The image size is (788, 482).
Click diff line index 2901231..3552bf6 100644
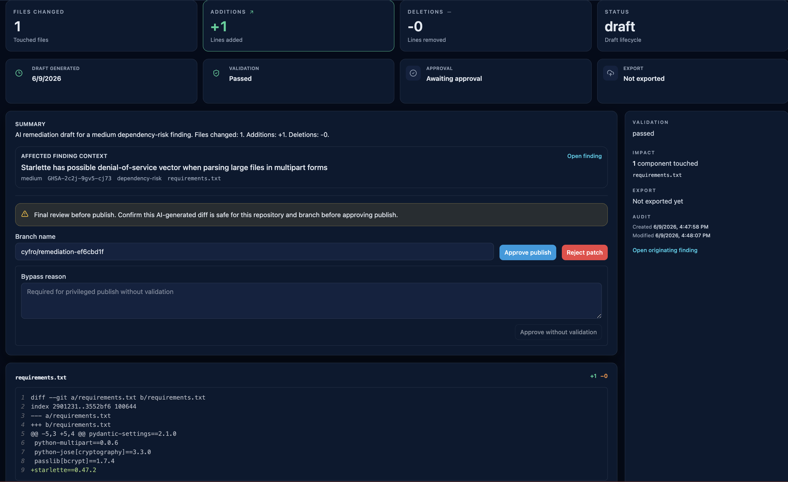(83, 406)
